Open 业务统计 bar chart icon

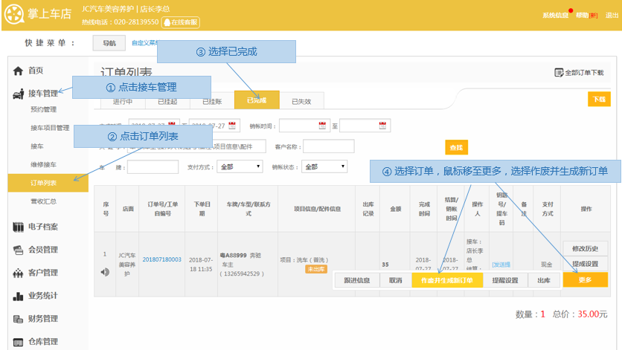point(18,296)
